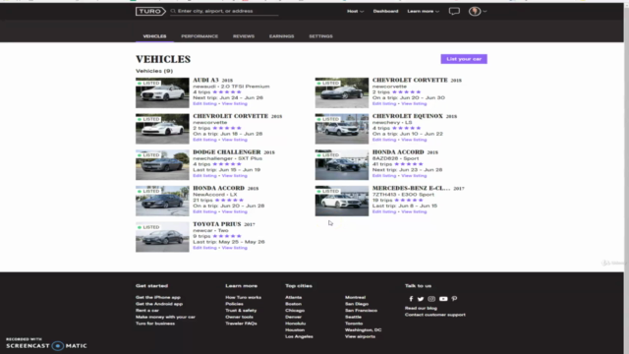Open Traveler FAQs link
The image size is (629, 354).
[241, 324]
